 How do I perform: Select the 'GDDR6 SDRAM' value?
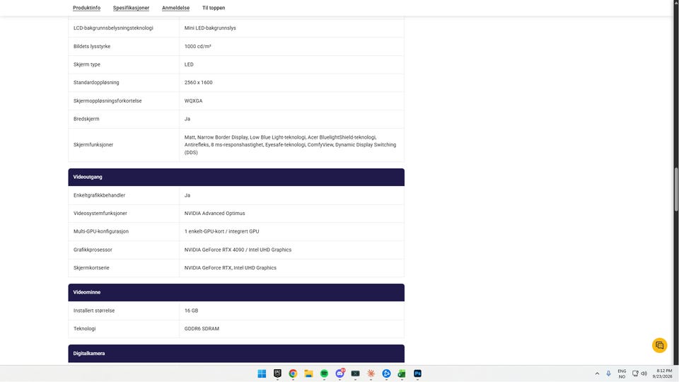click(x=202, y=329)
